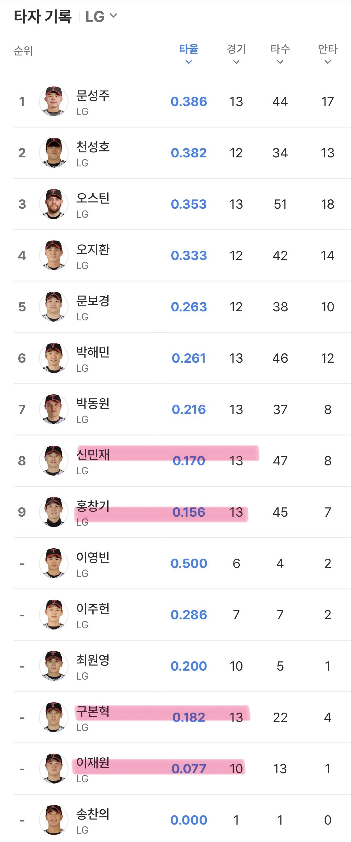Select player name 이주헌
Screen dimensions: 351x842
coord(93,609)
